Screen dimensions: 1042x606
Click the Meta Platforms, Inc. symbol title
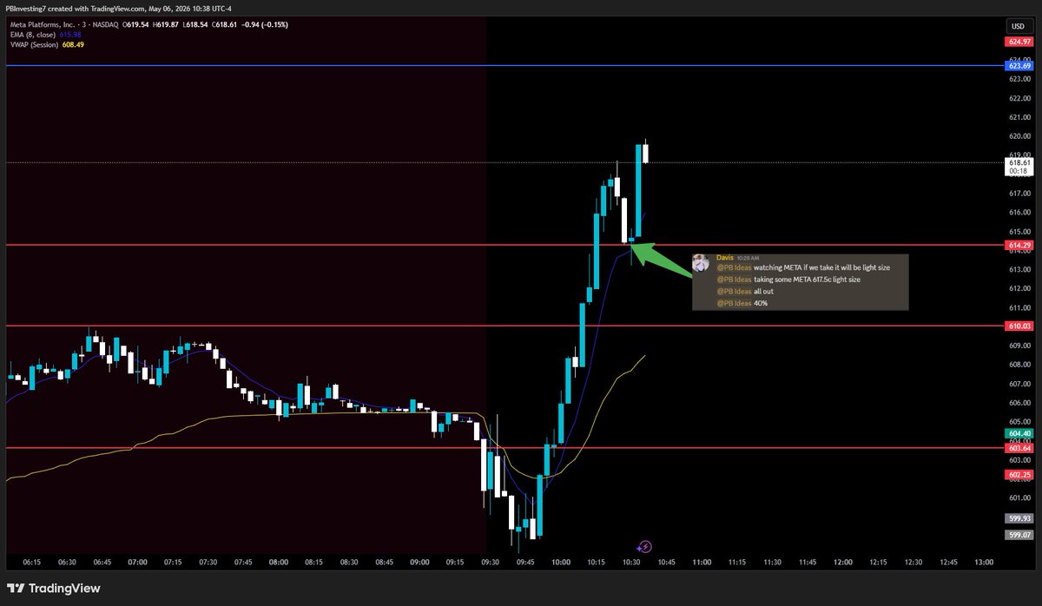coord(43,24)
